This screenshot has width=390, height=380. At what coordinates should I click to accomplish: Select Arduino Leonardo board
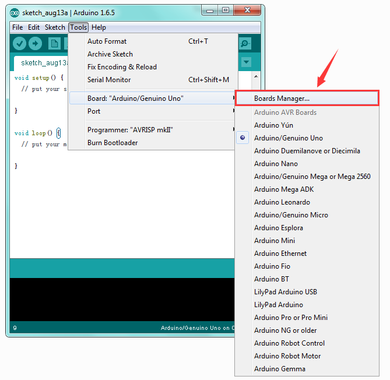pos(307,202)
